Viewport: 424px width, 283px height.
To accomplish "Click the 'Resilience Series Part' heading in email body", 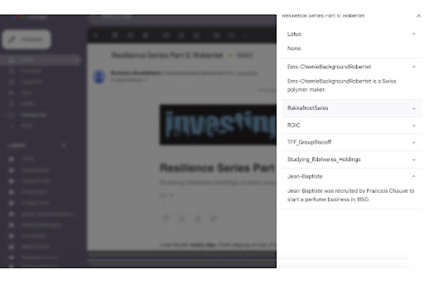I will point(217,168).
